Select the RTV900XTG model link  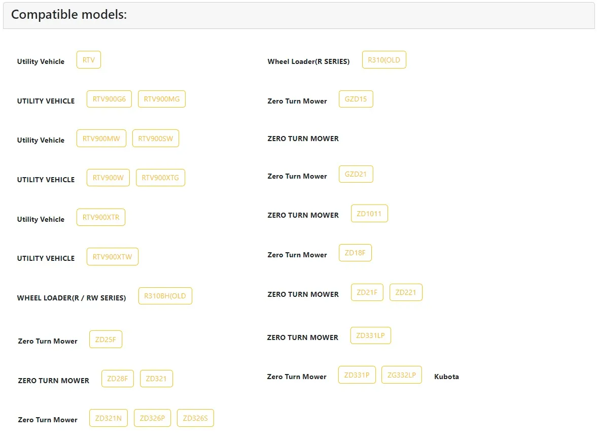click(x=160, y=178)
